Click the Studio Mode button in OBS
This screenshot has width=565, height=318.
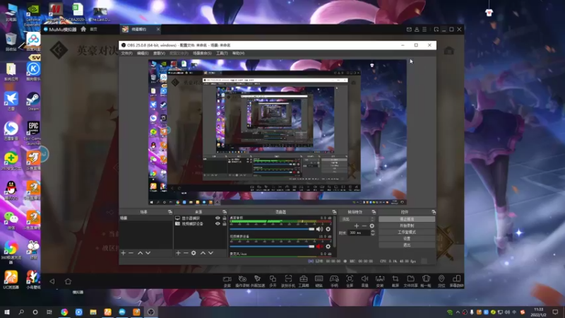click(x=407, y=232)
